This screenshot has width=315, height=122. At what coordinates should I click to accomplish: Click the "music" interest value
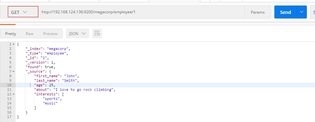point(50,103)
